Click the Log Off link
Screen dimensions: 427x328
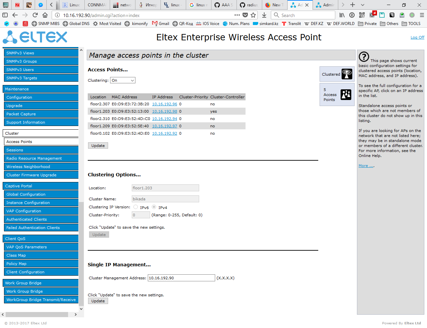pyautogui.click(x=417, y=37)
